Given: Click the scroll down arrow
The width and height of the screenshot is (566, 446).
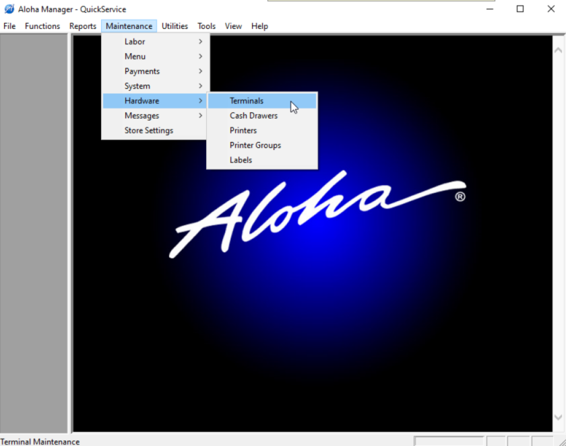Looking at the screenshot, I should (x=558, y=417).
